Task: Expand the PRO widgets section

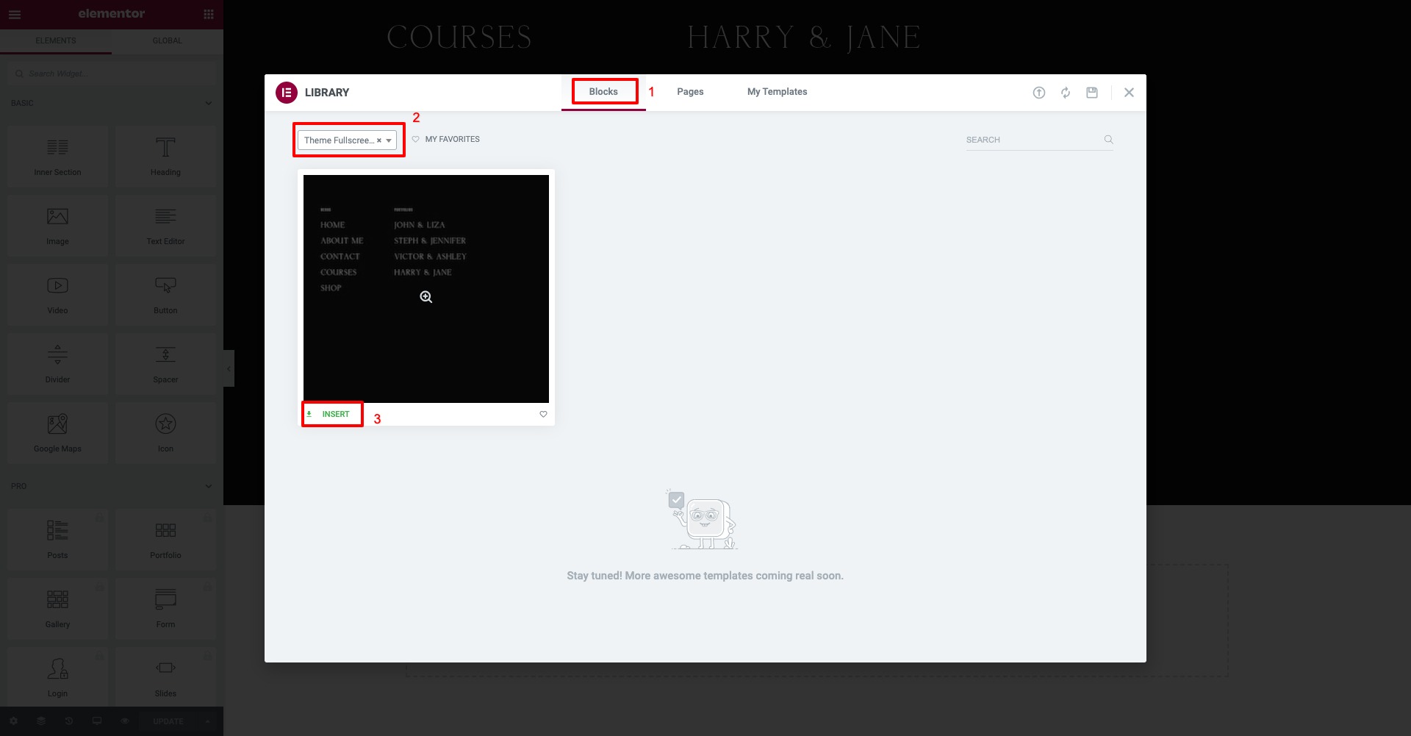Action: click(x=208, y=486)
